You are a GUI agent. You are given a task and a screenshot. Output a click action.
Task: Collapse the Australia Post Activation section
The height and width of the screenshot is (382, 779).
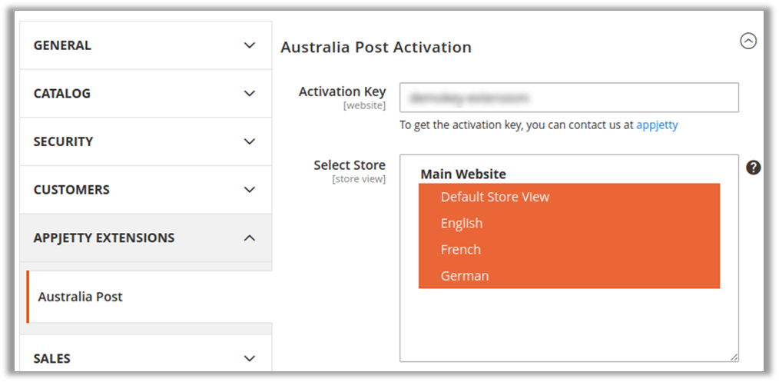748,42
